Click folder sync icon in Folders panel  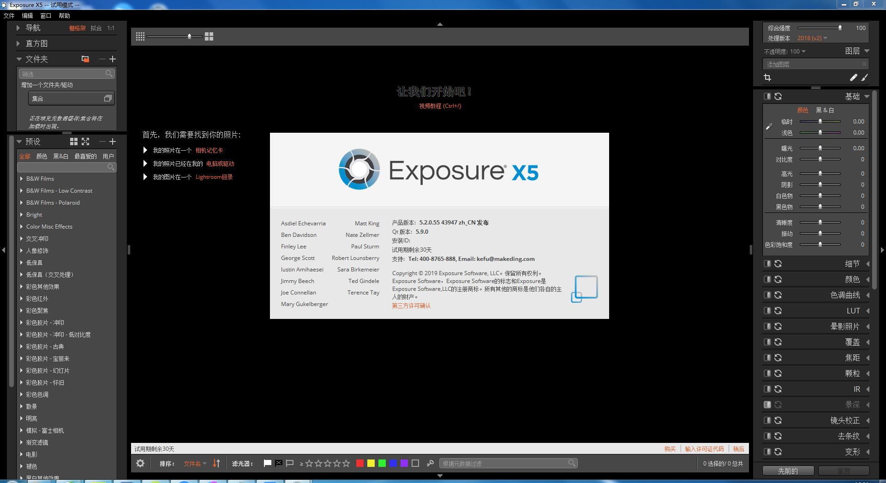[85, 59]
